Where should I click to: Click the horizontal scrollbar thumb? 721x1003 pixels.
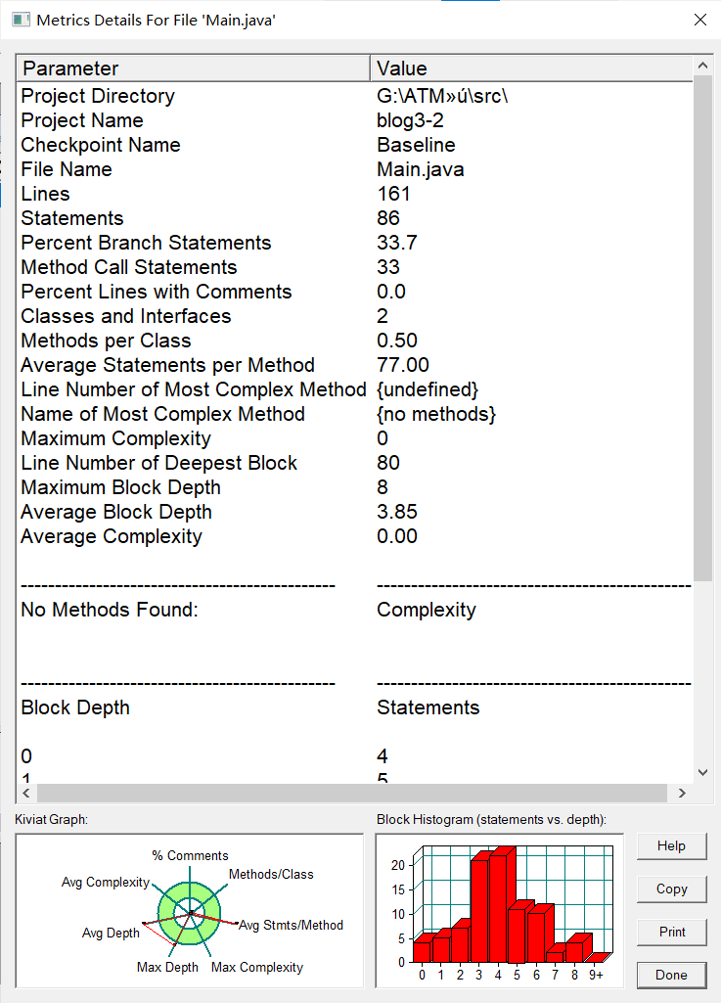pos(352,794)
